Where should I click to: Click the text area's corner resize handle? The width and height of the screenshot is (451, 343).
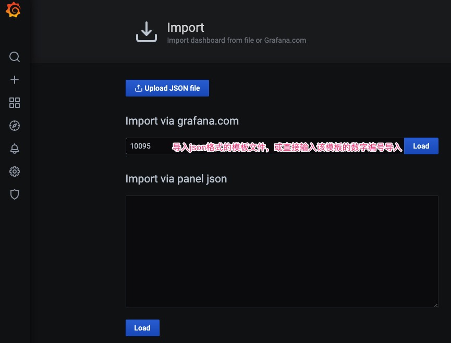coord(435,305)
